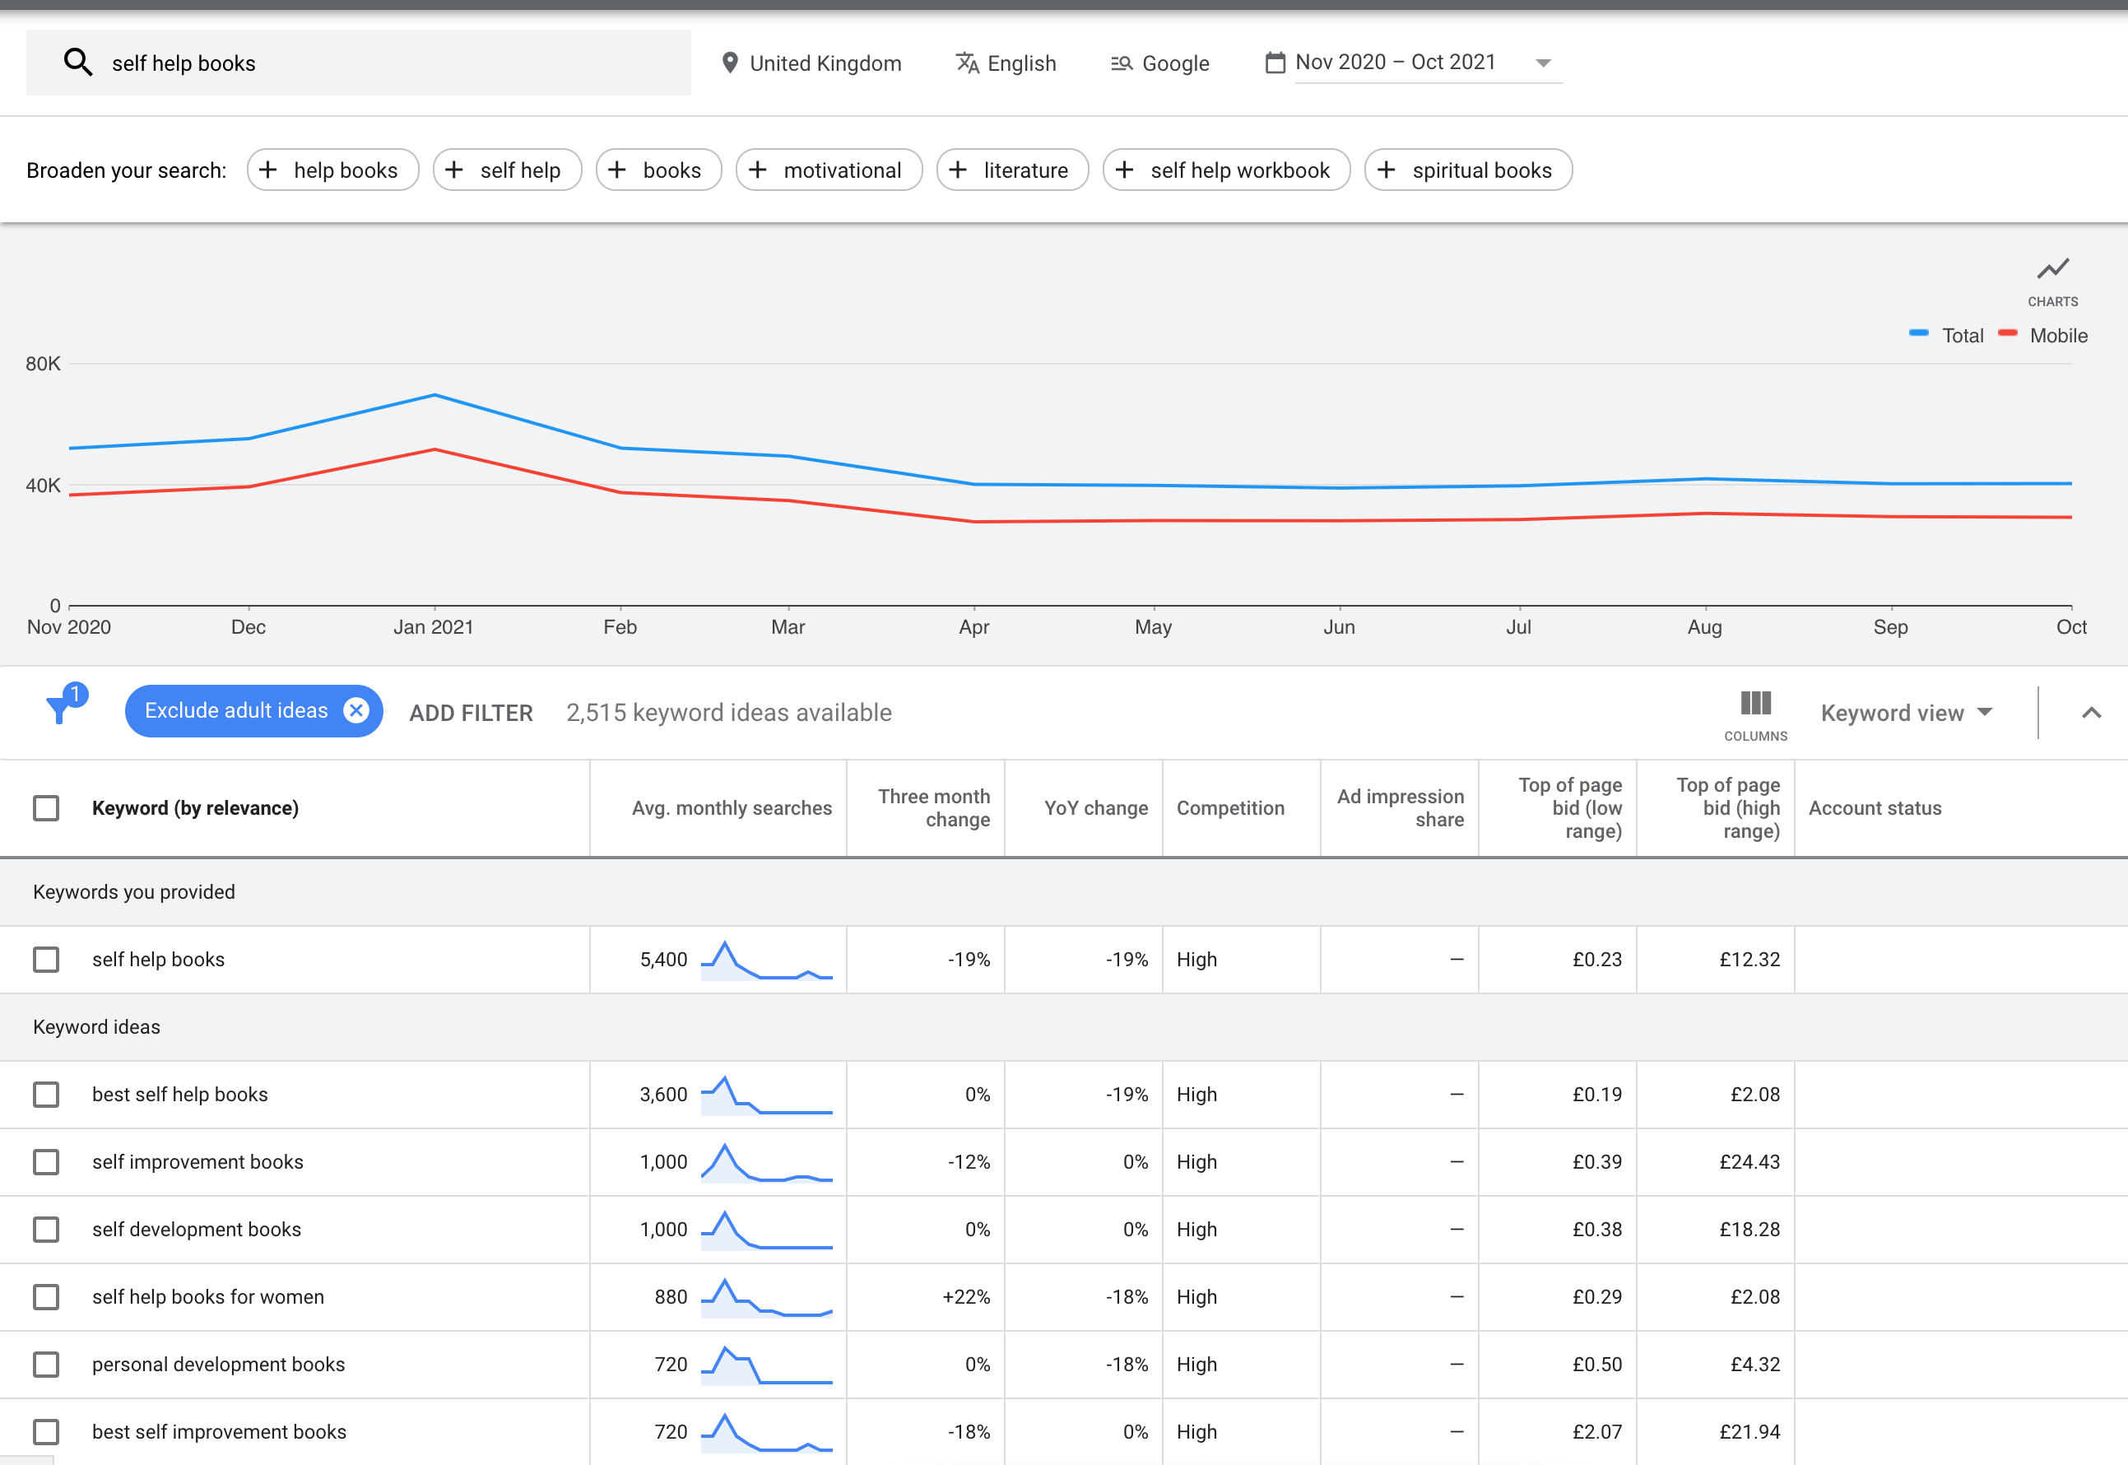Click the search magnifier icon
The width and height of the screenshot is (2128, 1465).
click(x=78, y=63)
